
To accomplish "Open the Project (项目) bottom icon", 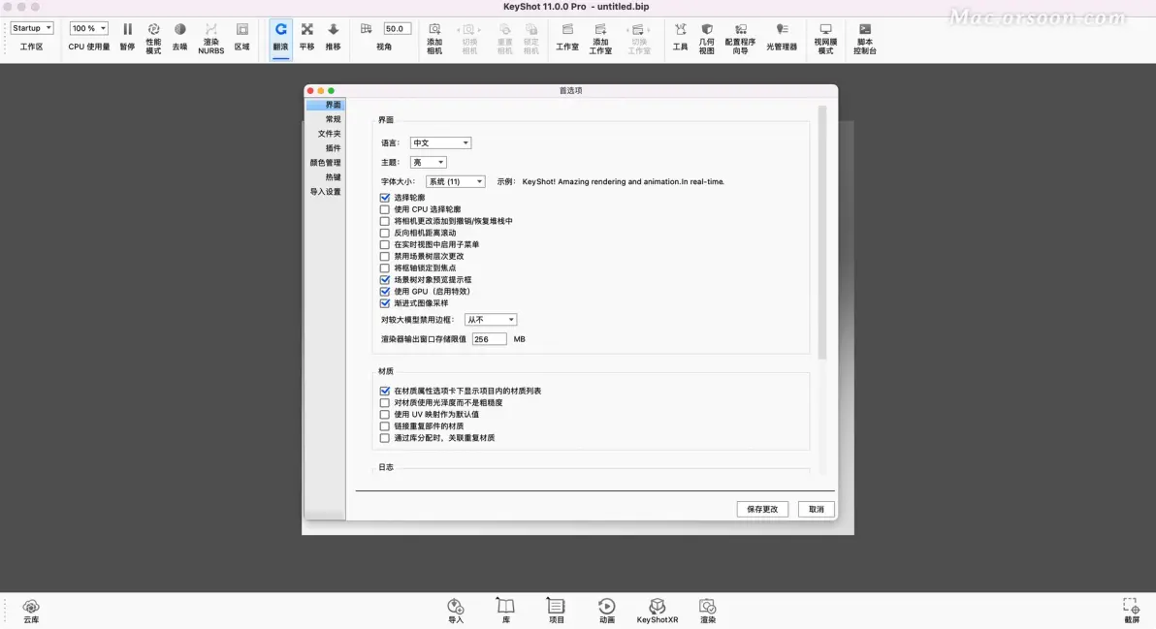I will pos(556,606).
